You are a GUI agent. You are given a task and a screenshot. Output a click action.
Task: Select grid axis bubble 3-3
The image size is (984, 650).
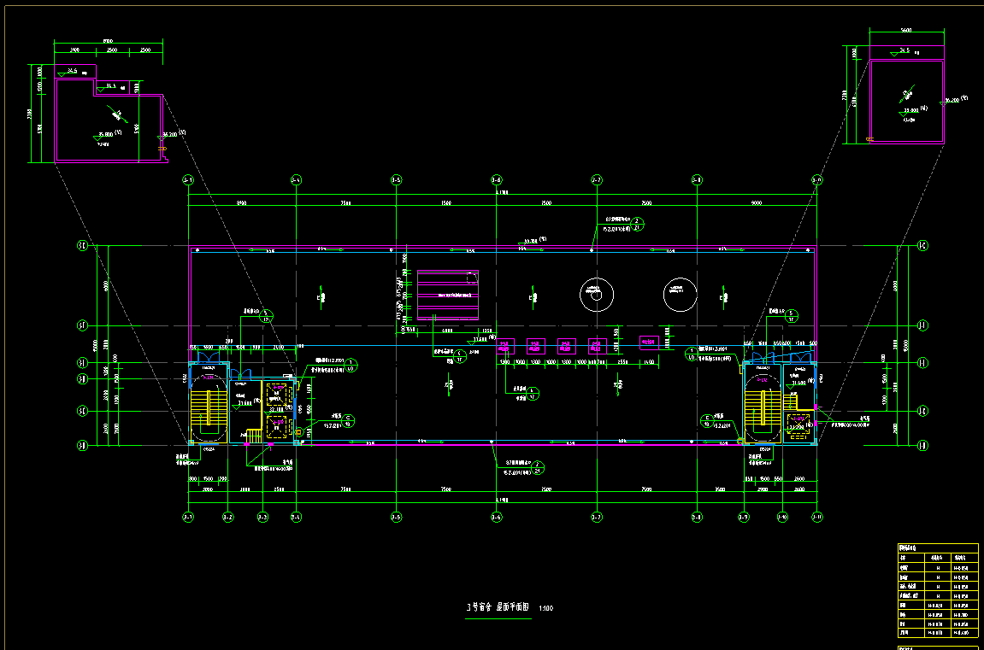pyautogui.click(x=262, y=517)
